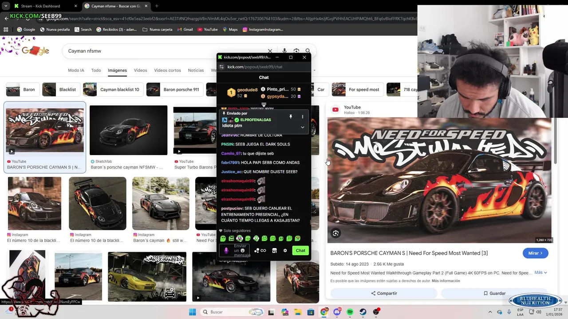Open the Google bookmark
This screenshot has width=568, height=319.
(26, 30)
